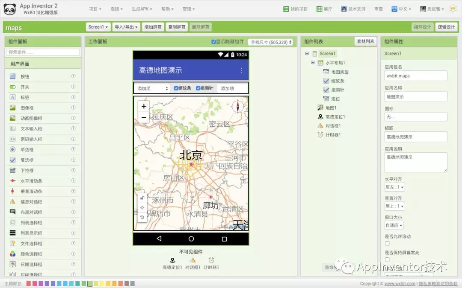Screen dimensions: 462x288
Task: Go to 我的项目
Action: coord(295,9)
